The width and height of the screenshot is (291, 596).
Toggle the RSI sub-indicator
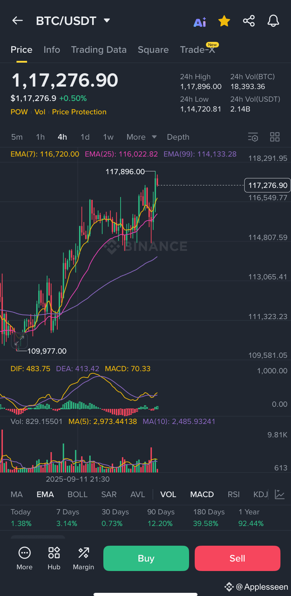pos(234,494)
